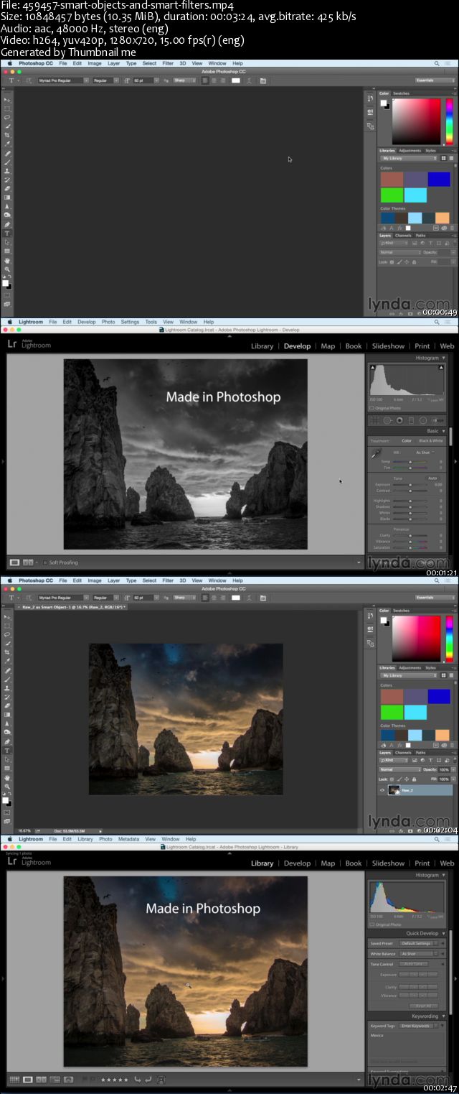This screenshot has height=1094, width=459.
Task: Switch to Loupe view in Lightroom Library toolbar
Action: pos(28,1080)
